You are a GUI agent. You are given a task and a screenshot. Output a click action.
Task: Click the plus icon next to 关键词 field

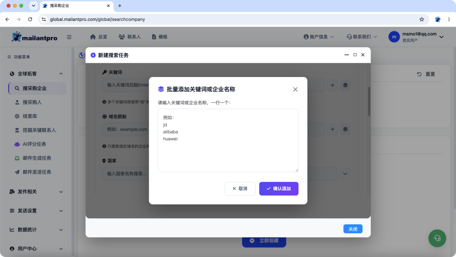click(332, 85)
